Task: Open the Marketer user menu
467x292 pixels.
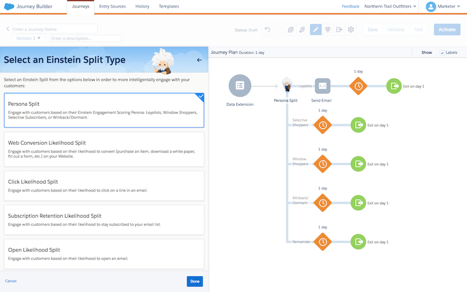Action: (449, 7)
